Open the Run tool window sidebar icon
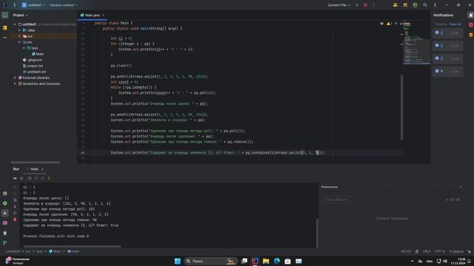The image size is (474, 266). (x=5, y=214)
